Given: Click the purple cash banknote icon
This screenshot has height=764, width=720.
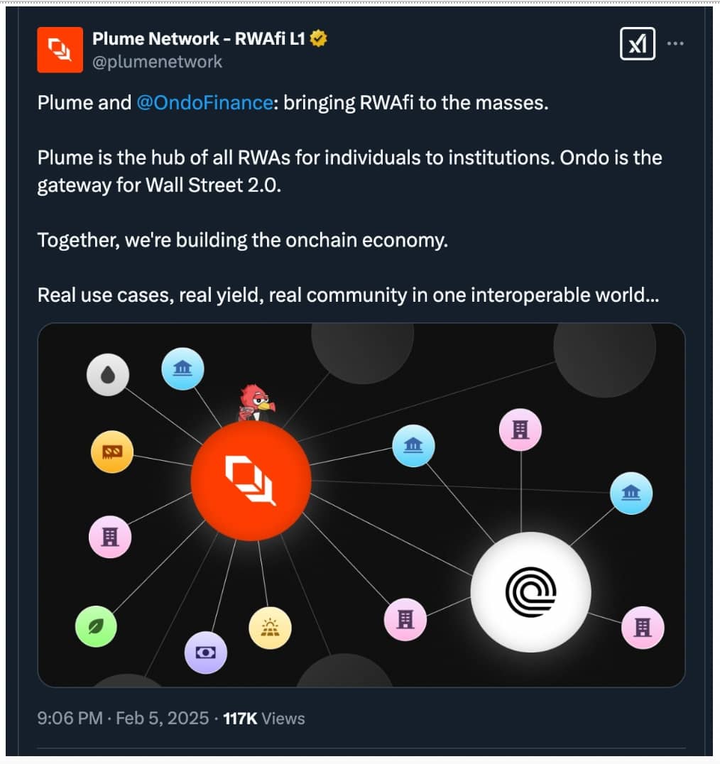Looking at the screenshot, I should pyautogui.click(x=205, y=652).
